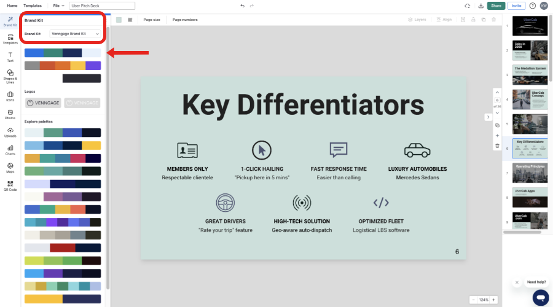The width and height of the screenshot is (553, 307).
Task: Open Shapes & Lines panel
Action: [x=10, y=76]
